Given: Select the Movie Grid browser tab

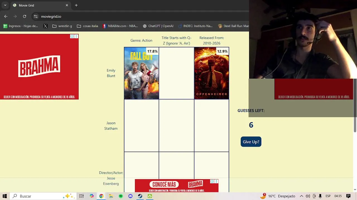Looking at the screenshot, I should [x=40, y=5].
